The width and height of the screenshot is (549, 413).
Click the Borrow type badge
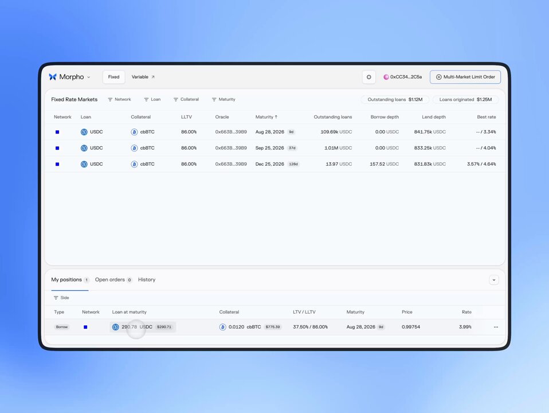[x=62, y=327]
